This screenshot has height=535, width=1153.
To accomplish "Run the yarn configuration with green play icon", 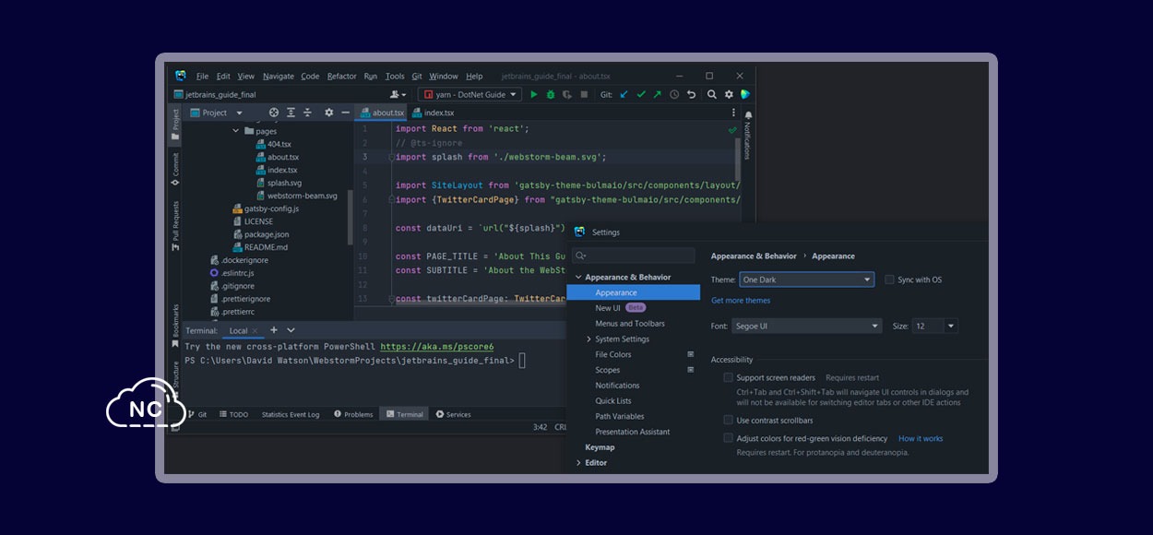I will pos(533,94).
